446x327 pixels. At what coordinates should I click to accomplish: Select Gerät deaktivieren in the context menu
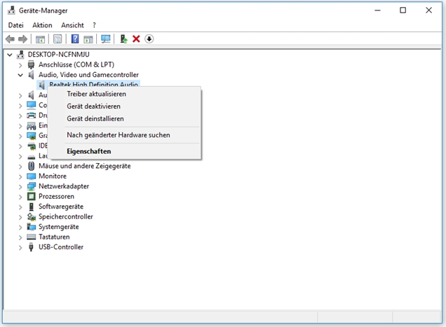point(93,106)
